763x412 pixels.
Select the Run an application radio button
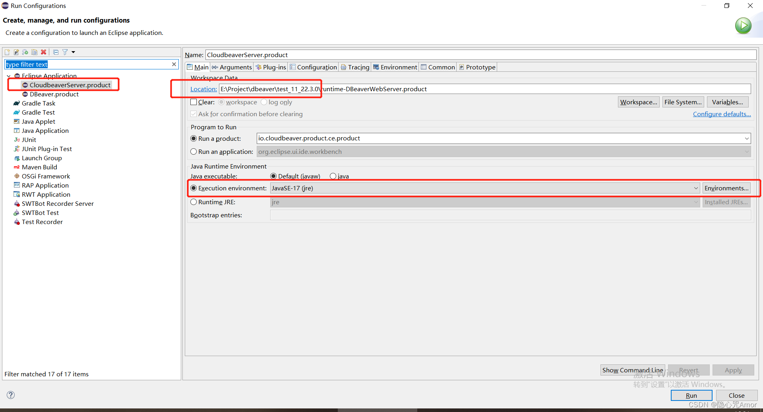click(194, 151)
